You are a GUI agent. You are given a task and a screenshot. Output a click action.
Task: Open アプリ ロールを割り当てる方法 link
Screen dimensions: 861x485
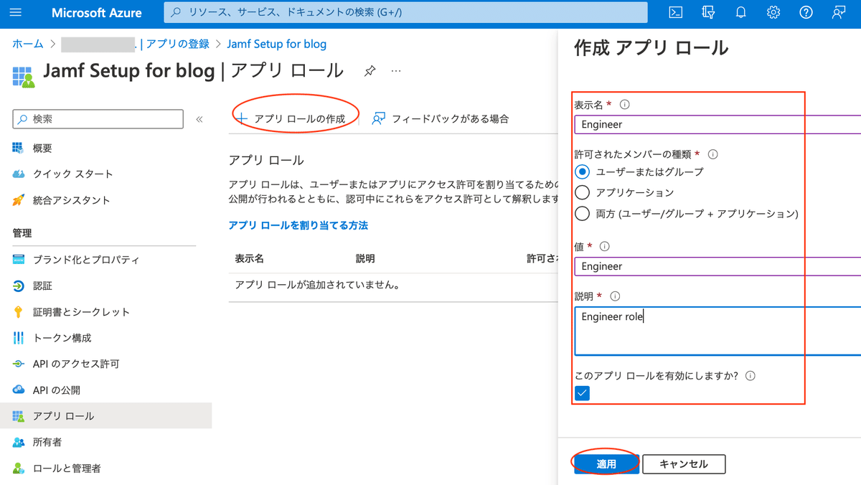pos(298,225)
